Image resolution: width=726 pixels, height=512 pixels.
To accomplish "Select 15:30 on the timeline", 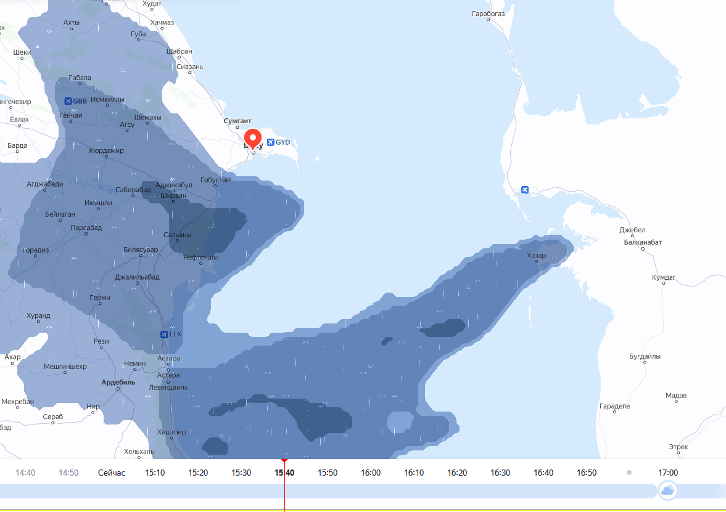I will (x=241, y=473).
